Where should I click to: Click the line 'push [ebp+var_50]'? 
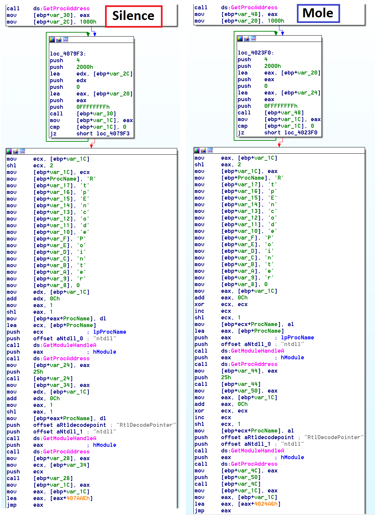(x=228, y=477)
